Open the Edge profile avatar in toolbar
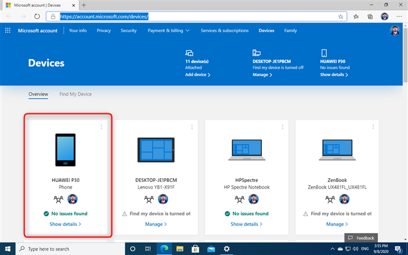Screen dimensions: 408x255 click(384, 16)
